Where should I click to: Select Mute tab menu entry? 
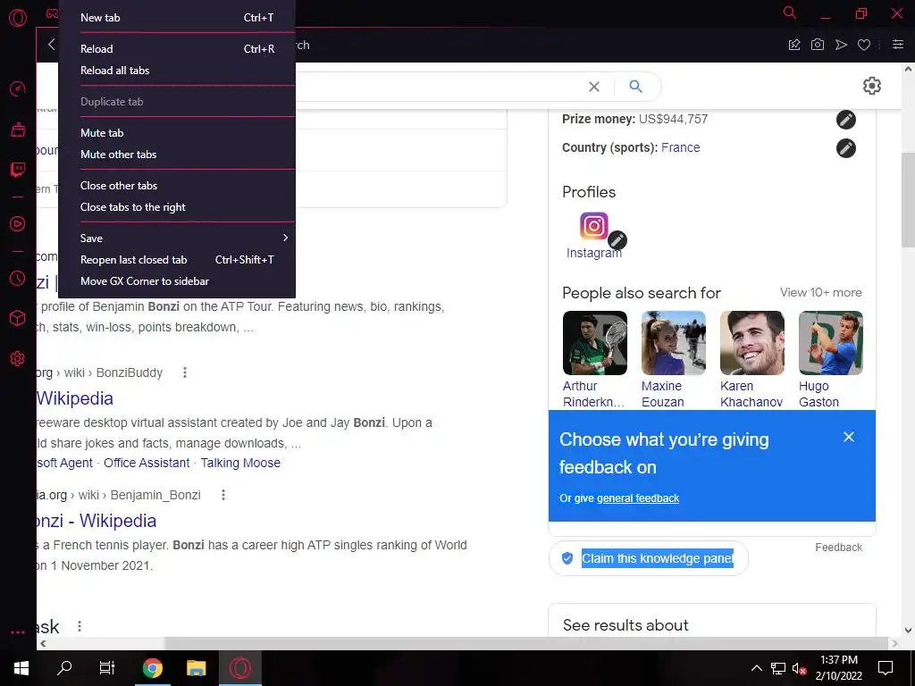(177, 133)
